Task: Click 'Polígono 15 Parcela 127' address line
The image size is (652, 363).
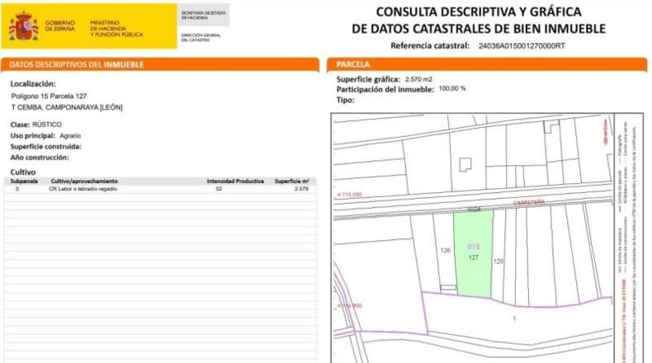Action: coord(49,96)
